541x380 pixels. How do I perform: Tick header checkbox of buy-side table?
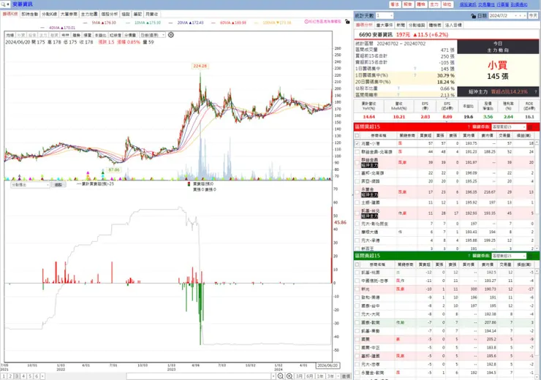(x=357, y=135)
